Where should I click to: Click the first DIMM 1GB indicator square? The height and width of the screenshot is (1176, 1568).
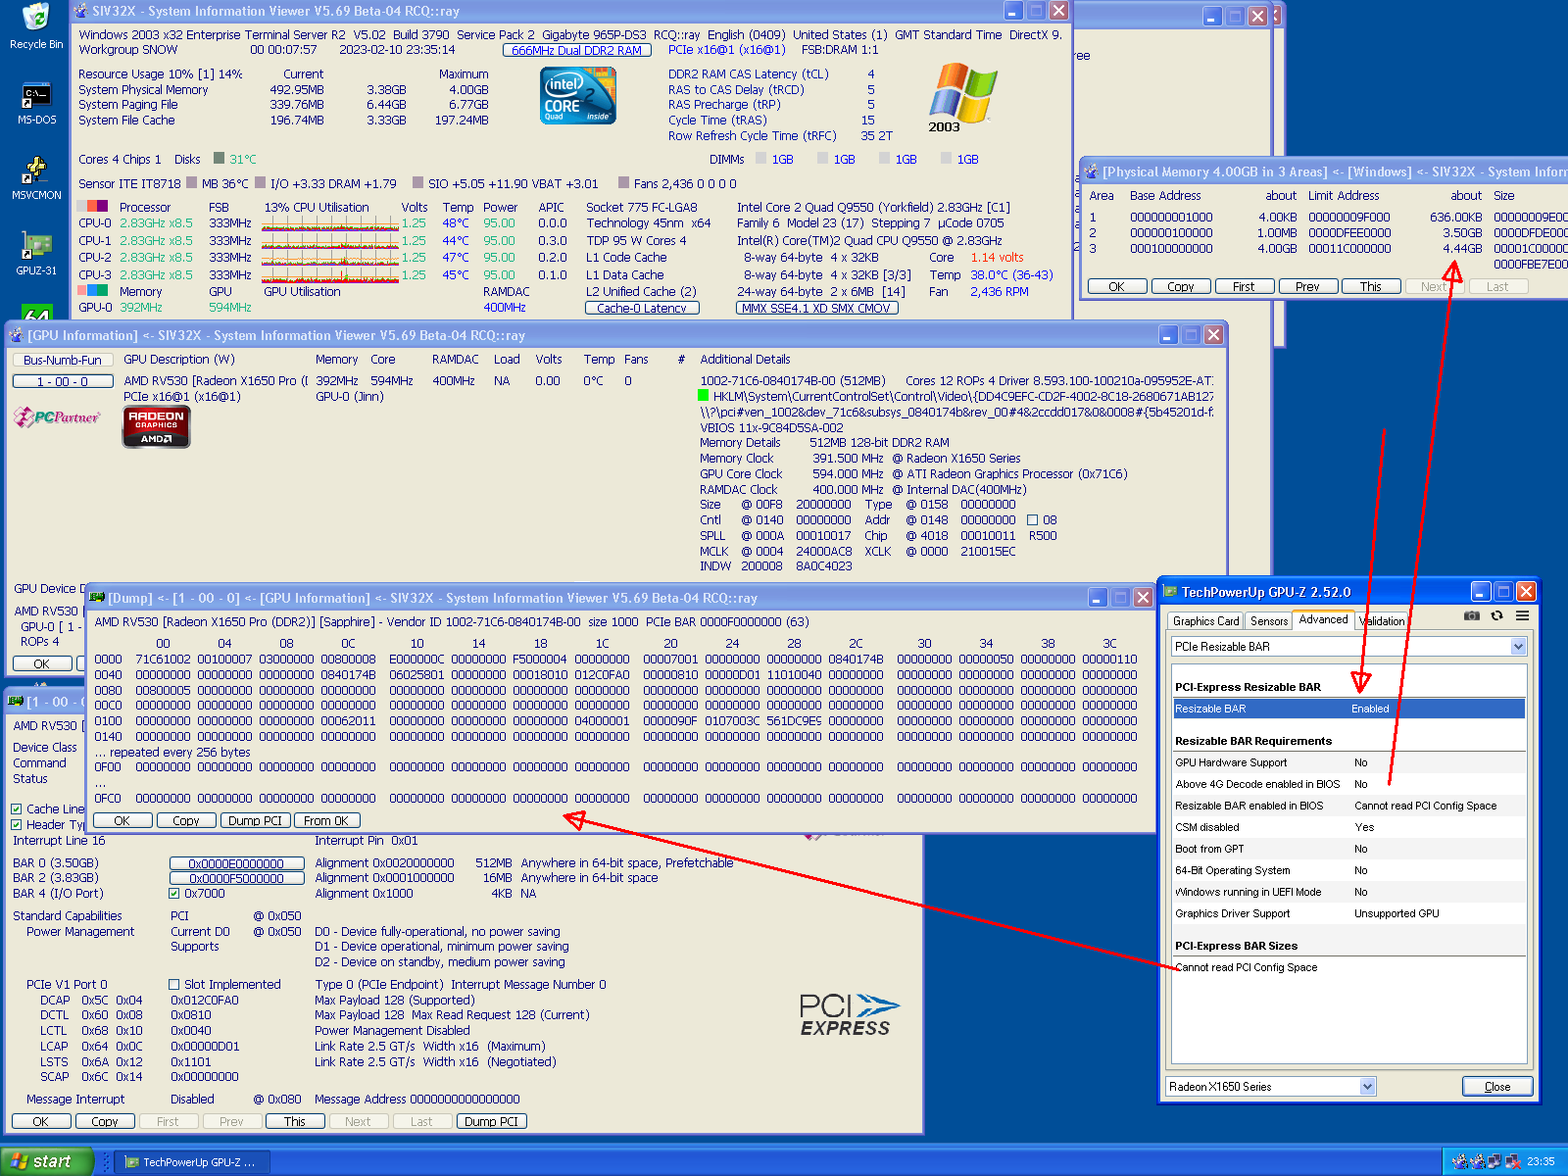point(761,159)
